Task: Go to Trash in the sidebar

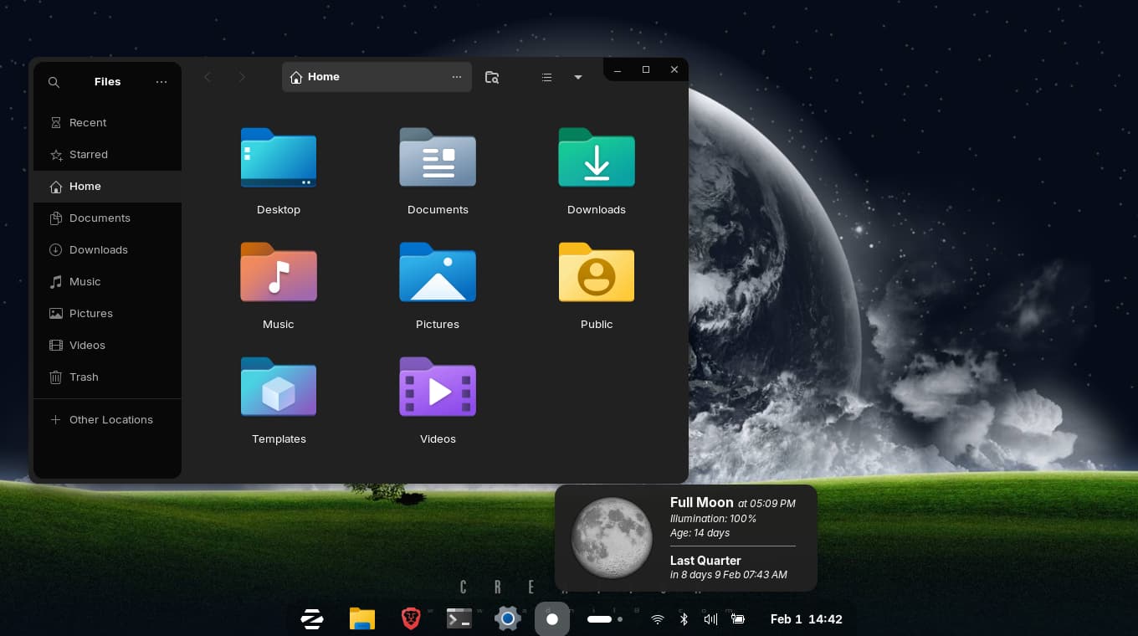Action: coord(84,377)
